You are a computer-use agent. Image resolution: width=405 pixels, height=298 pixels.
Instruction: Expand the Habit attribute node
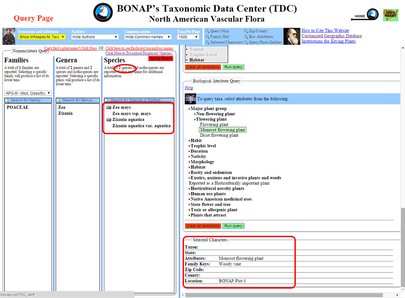[x=195, y=140]
